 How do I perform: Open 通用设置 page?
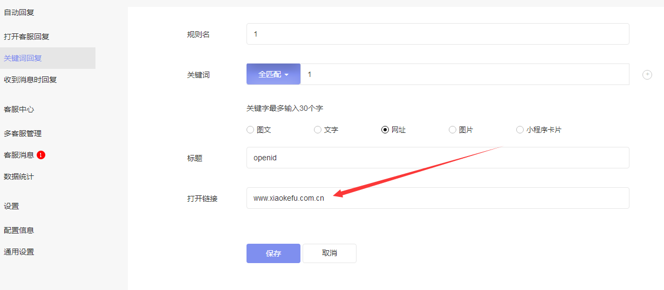pyautogui.click(x=19, y=252)
